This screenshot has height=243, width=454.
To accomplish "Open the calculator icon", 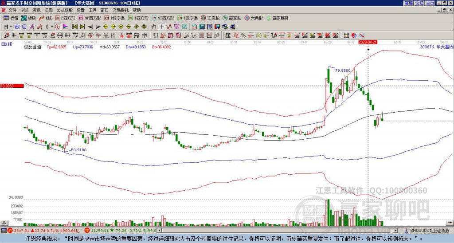I will [202, 27].
